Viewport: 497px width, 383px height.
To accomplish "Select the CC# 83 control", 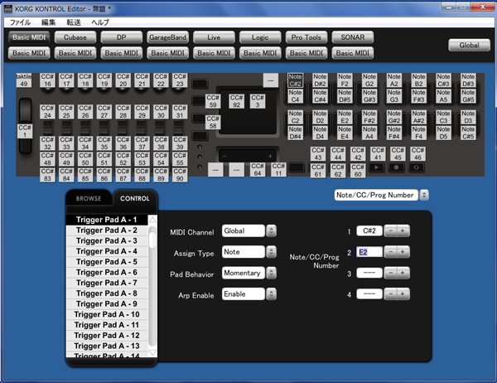I will click(x=47, y=175).
